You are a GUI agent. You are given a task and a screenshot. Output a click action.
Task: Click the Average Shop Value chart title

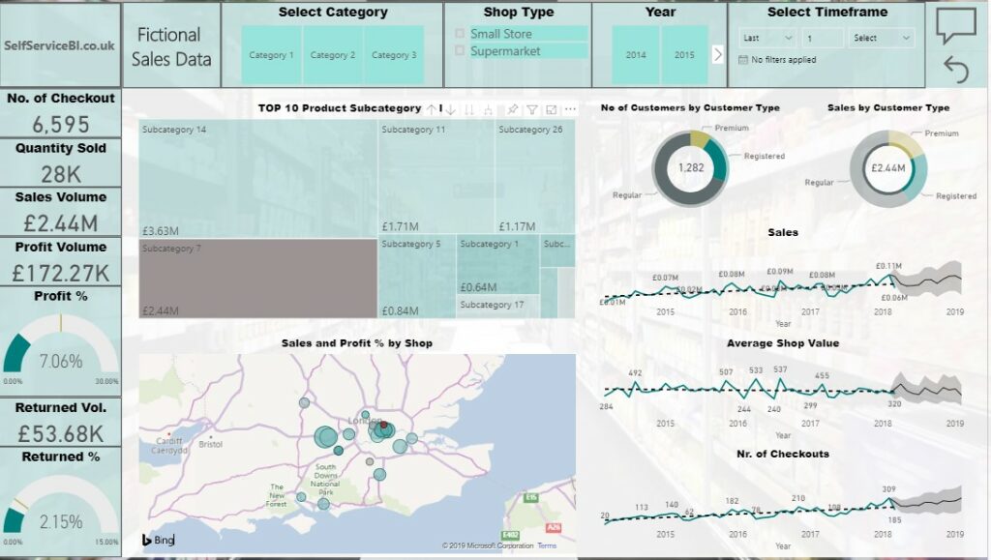(782, 343)
